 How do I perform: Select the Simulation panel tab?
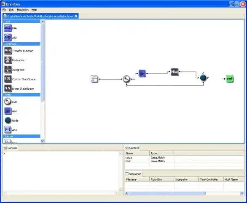pos(134,174)
